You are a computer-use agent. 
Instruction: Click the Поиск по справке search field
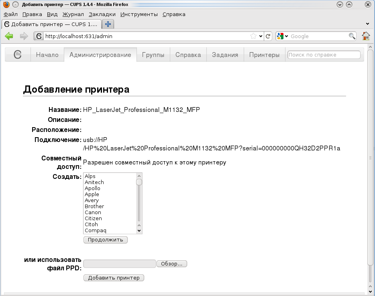point(324,55)
